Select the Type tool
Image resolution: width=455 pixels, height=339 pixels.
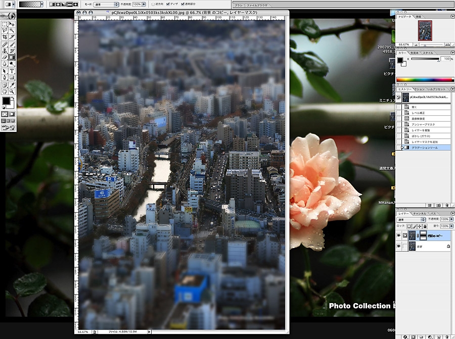[12, 71]
